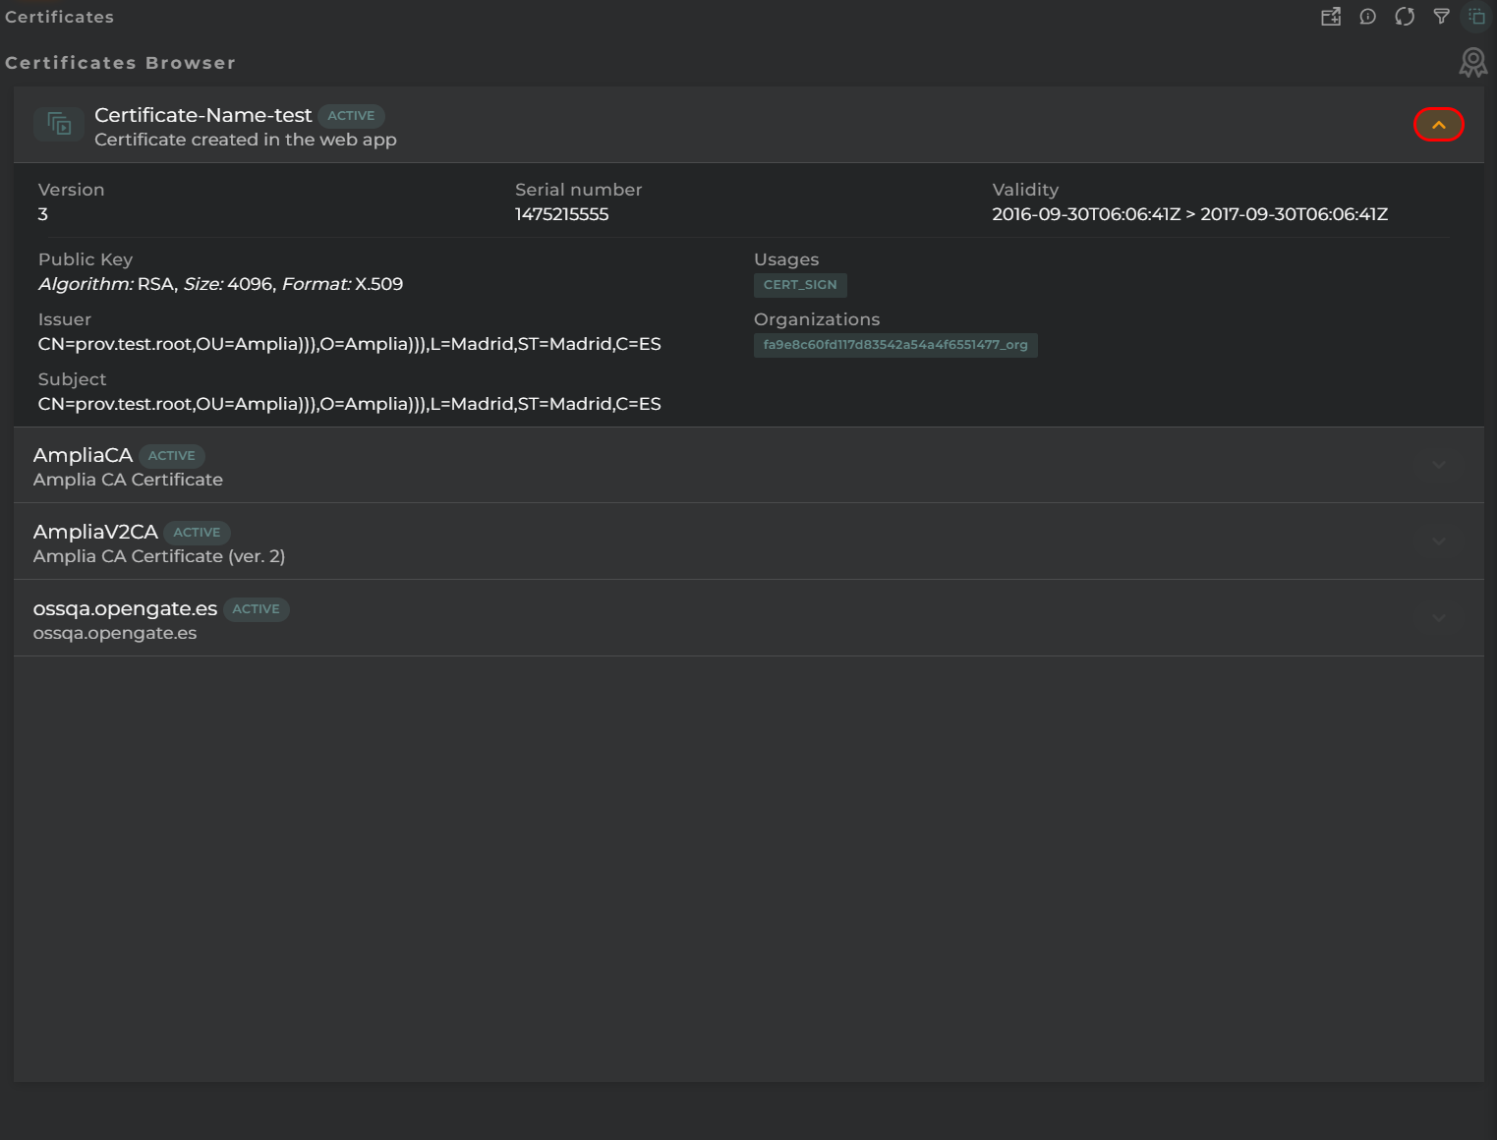Expand the ossqa.opengate.es certificate row
Image resolution: width=1497 pixels, height=1140 pixels.
coord(1439,618)
